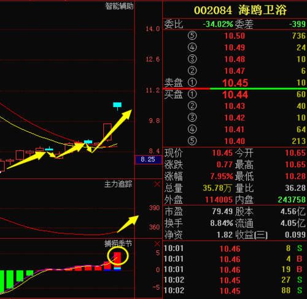Click the circled ⑤ buy level icon
This screenshot has width=307, height=299.
pos(192,141)
